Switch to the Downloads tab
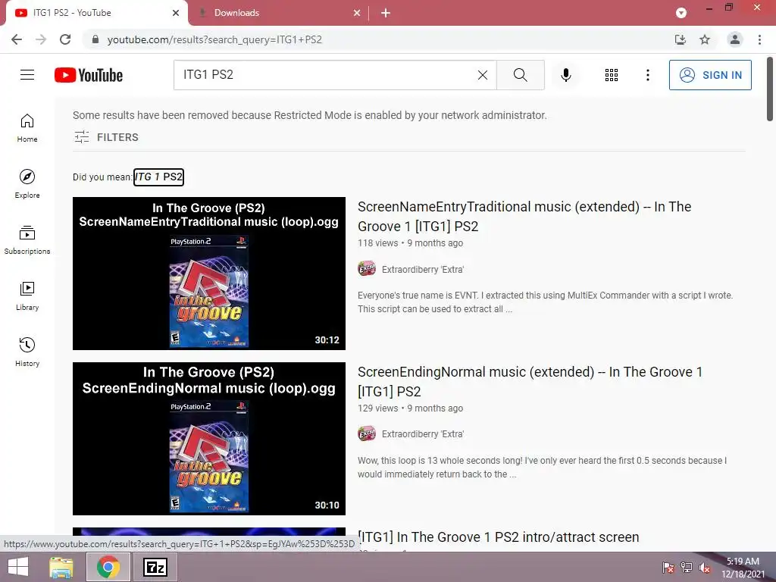776x582 pixels. point(279,13)
